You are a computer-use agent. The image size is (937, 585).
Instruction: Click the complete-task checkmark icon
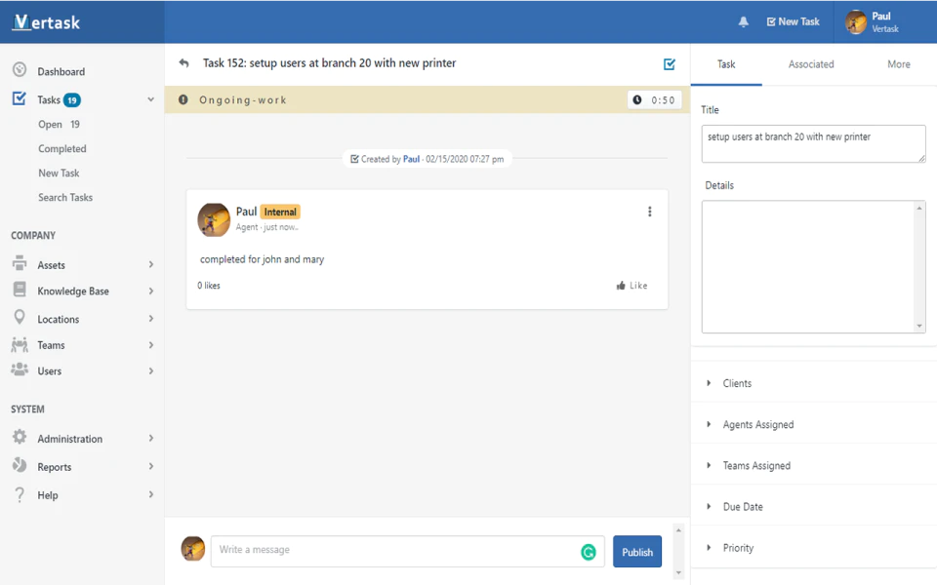pyautogui.click(x=670, y=64)
